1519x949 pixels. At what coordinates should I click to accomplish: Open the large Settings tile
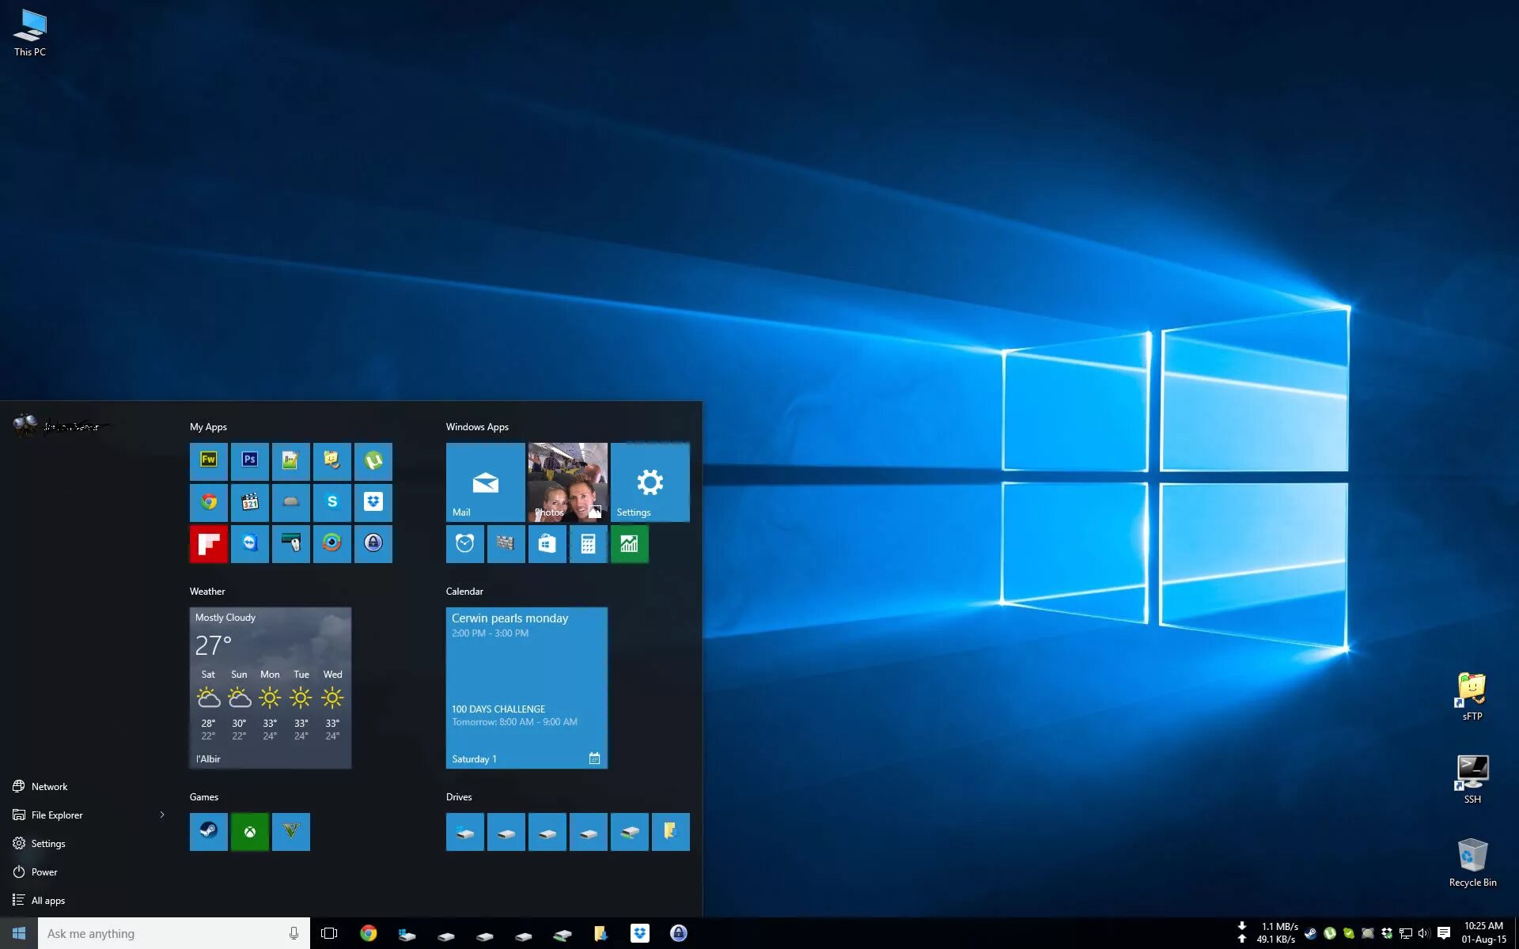click(x=650, y=482)
